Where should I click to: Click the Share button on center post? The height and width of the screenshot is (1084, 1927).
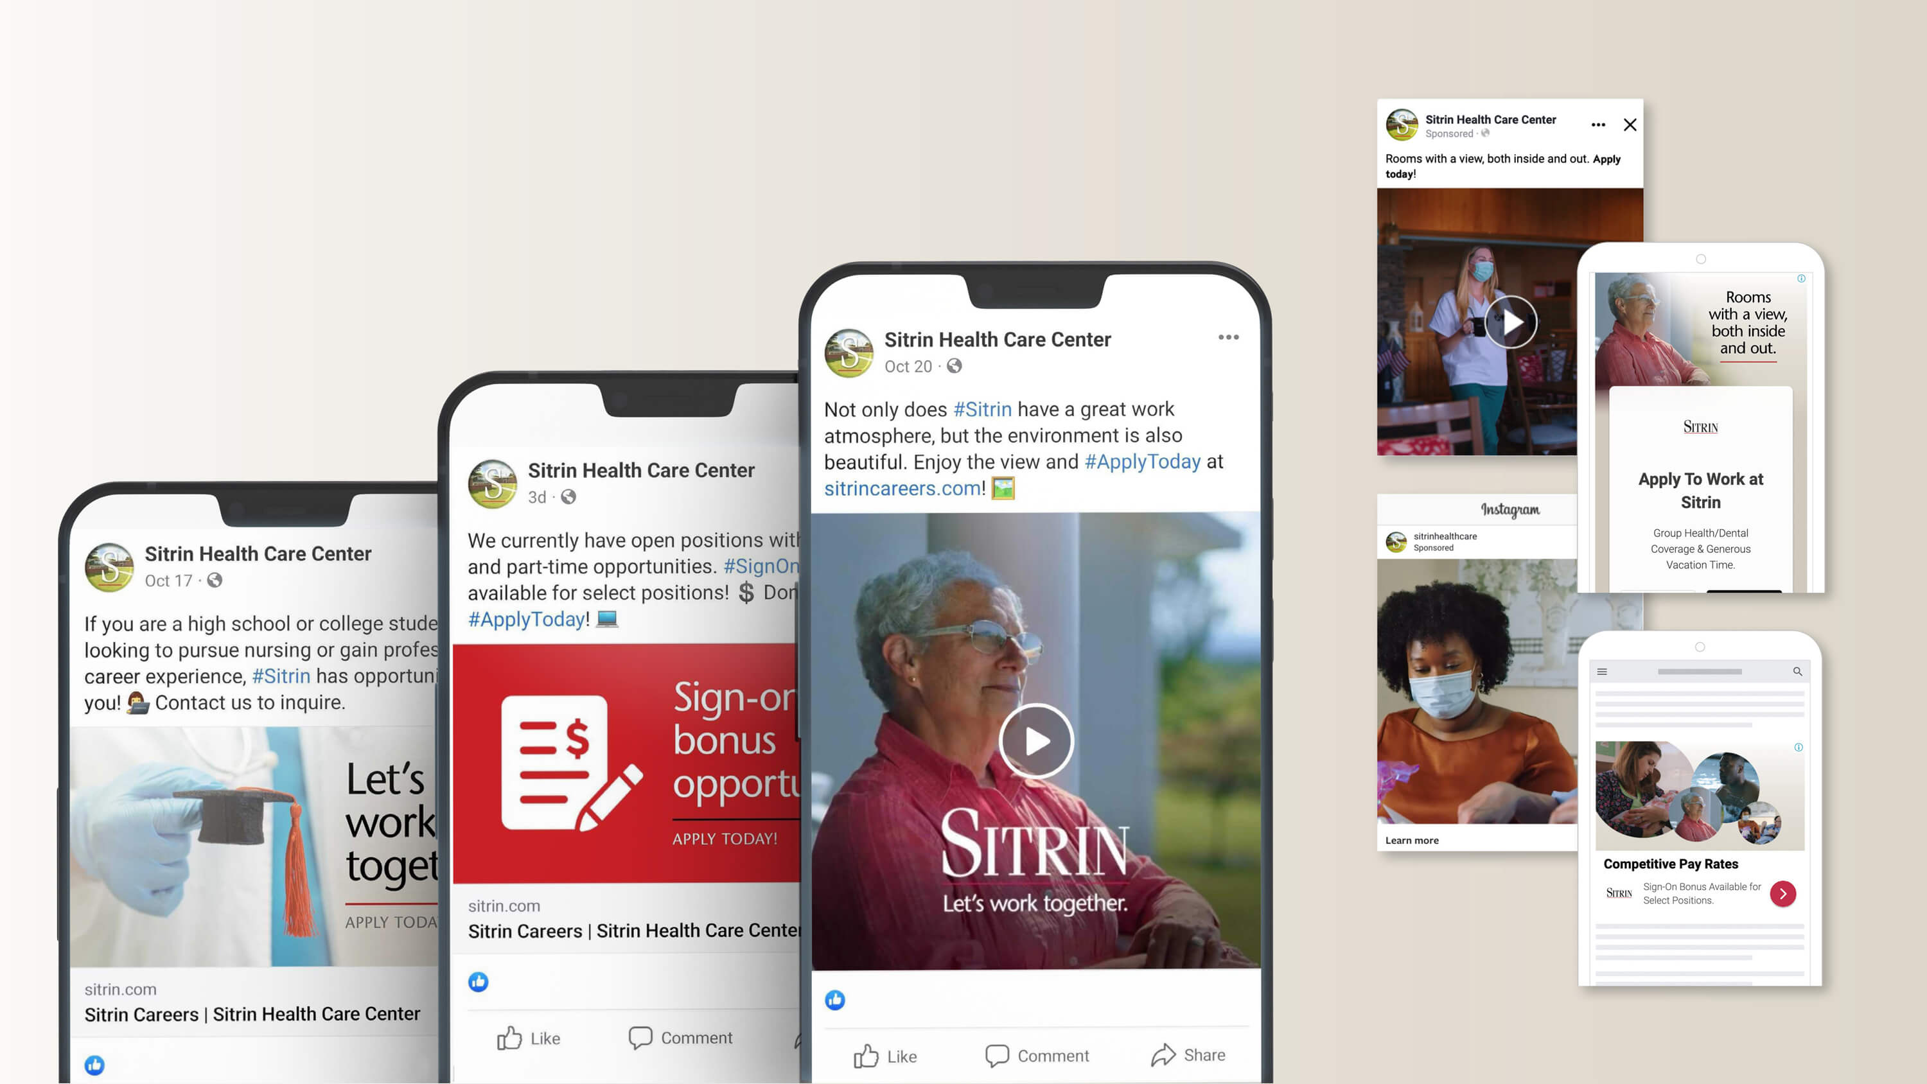[x=1187, y=1055]
